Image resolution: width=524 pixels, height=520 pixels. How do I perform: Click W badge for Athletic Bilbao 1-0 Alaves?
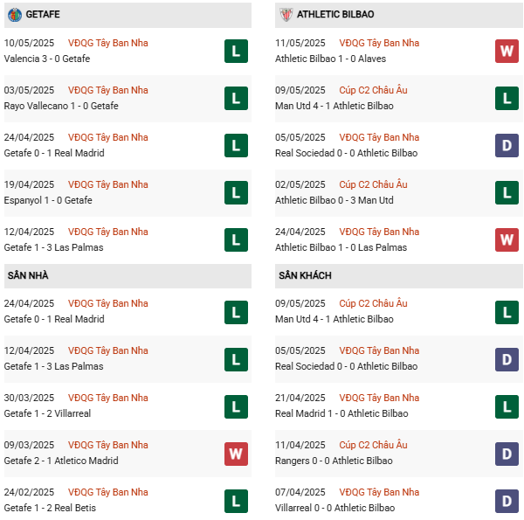pos(507,52)
